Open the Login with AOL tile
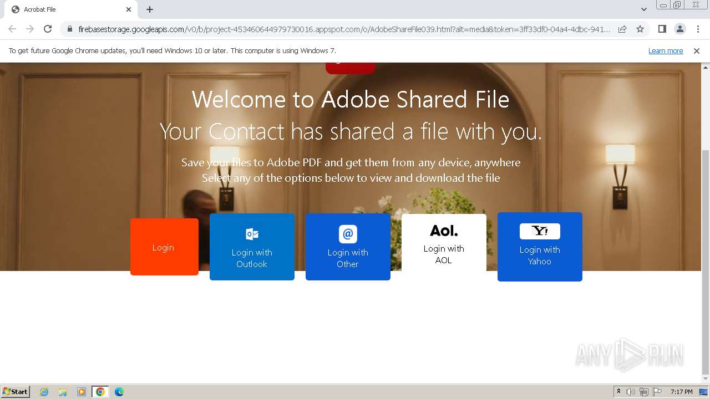The height and width of the screenshot is (399, 710). coord(444,243)
